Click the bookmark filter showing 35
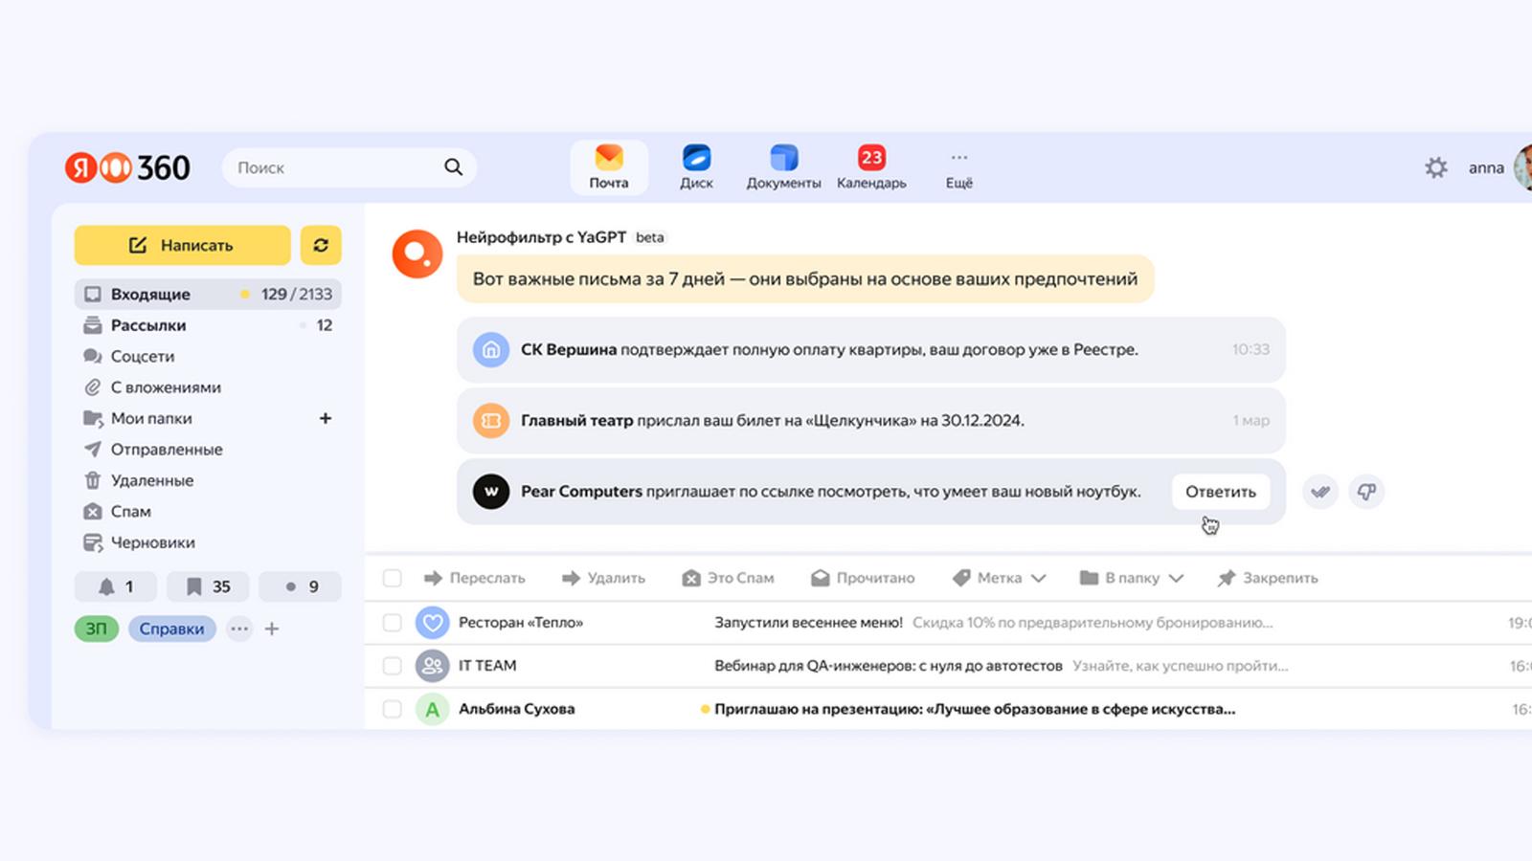Screen dimensions: 1532x861 tap(208, 586)
